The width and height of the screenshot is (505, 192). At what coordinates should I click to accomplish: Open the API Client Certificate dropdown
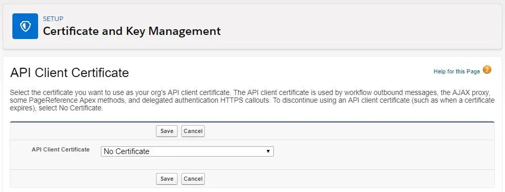(x=187, y=151)
